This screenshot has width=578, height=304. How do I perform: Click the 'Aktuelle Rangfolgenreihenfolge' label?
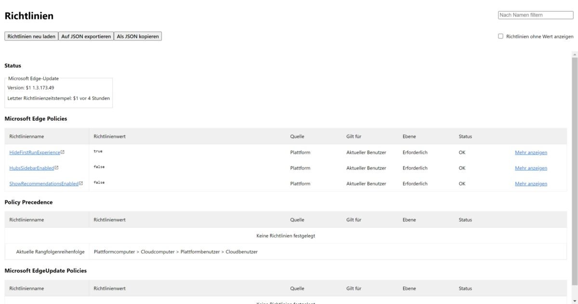tap(50, 252)
